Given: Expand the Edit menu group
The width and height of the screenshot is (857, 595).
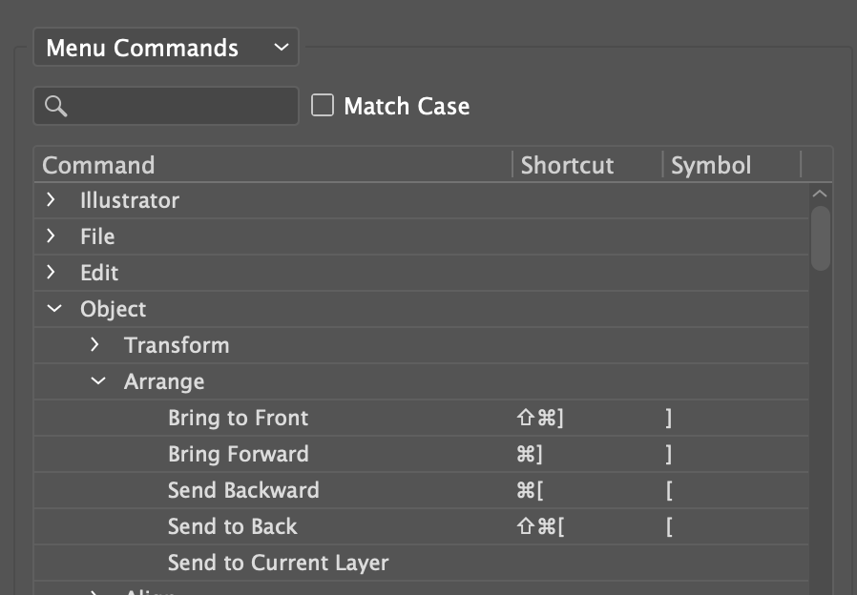Looking at the screenshot, I should (52, 273).
